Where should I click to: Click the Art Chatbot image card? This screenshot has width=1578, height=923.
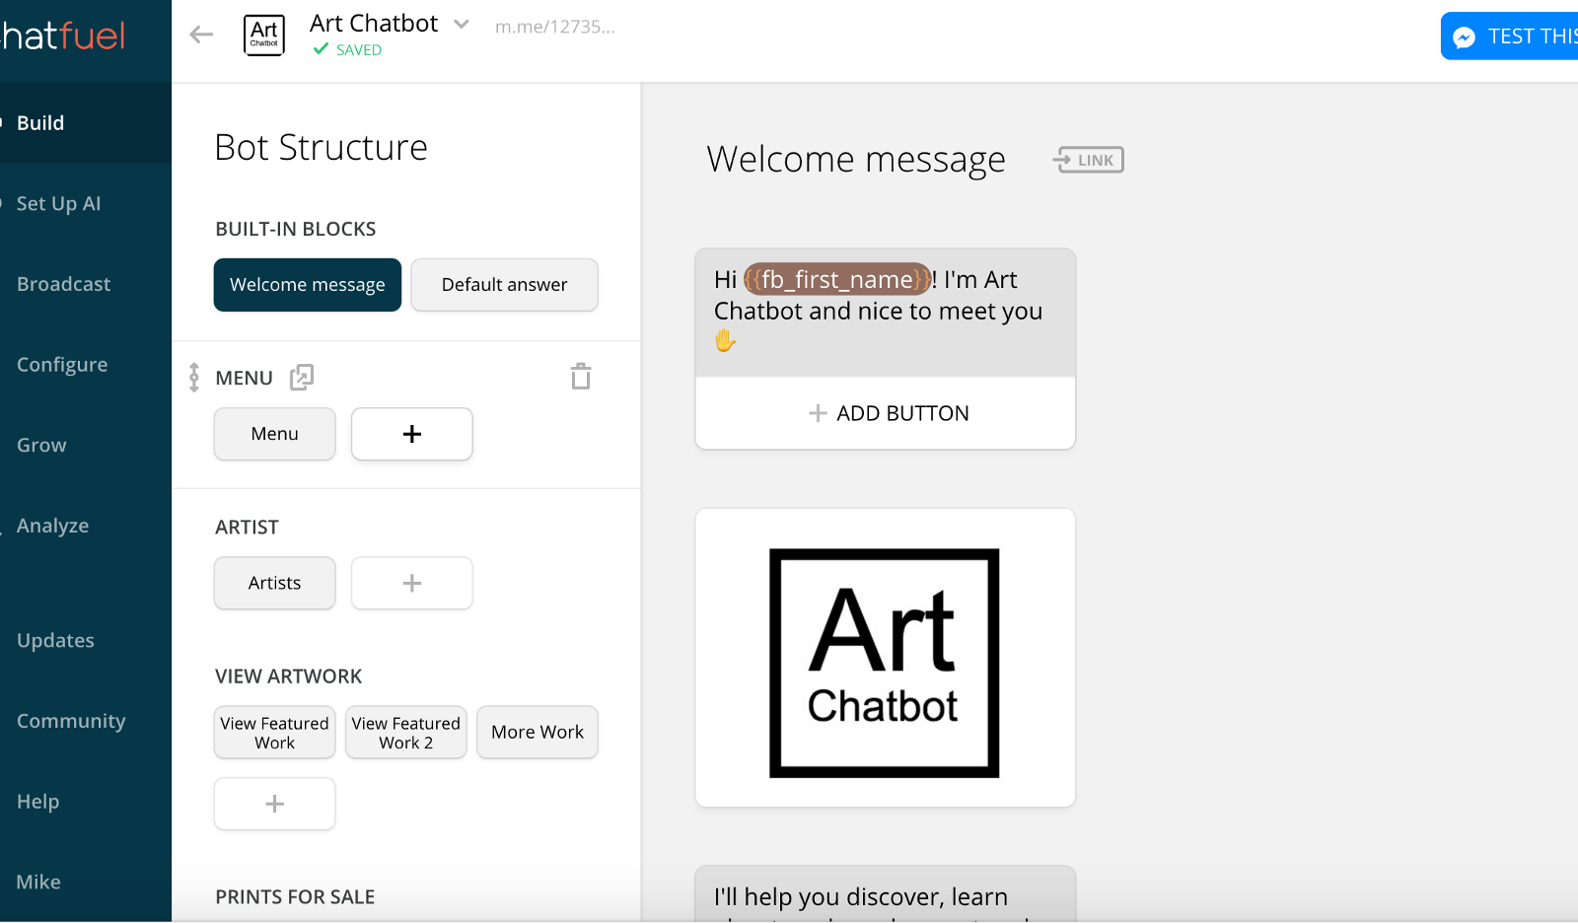(885, 658)
